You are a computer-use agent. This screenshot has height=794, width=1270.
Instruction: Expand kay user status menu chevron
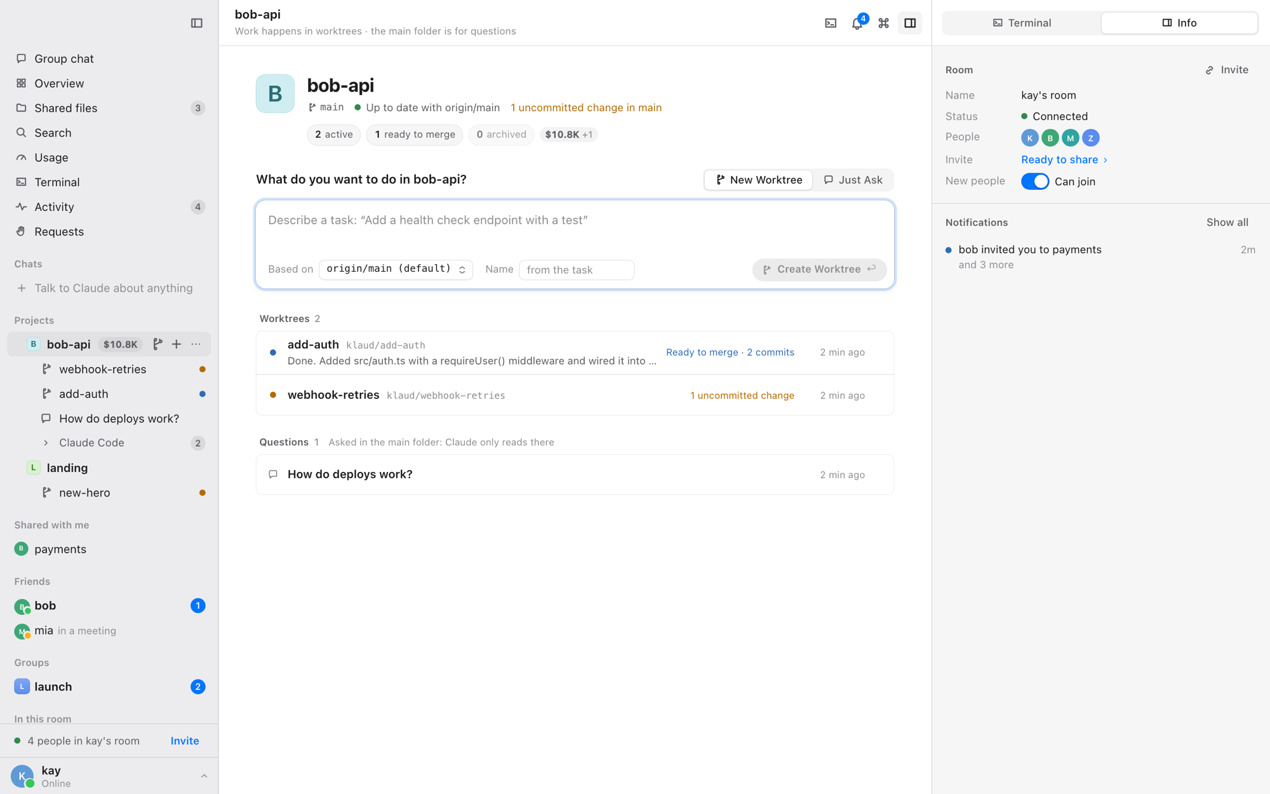tap(204, 776)
